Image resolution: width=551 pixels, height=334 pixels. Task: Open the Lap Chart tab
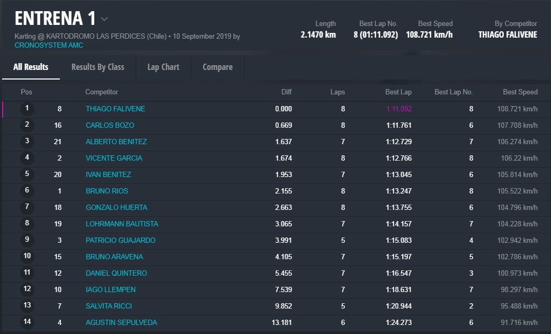click(x=163, y=67)
